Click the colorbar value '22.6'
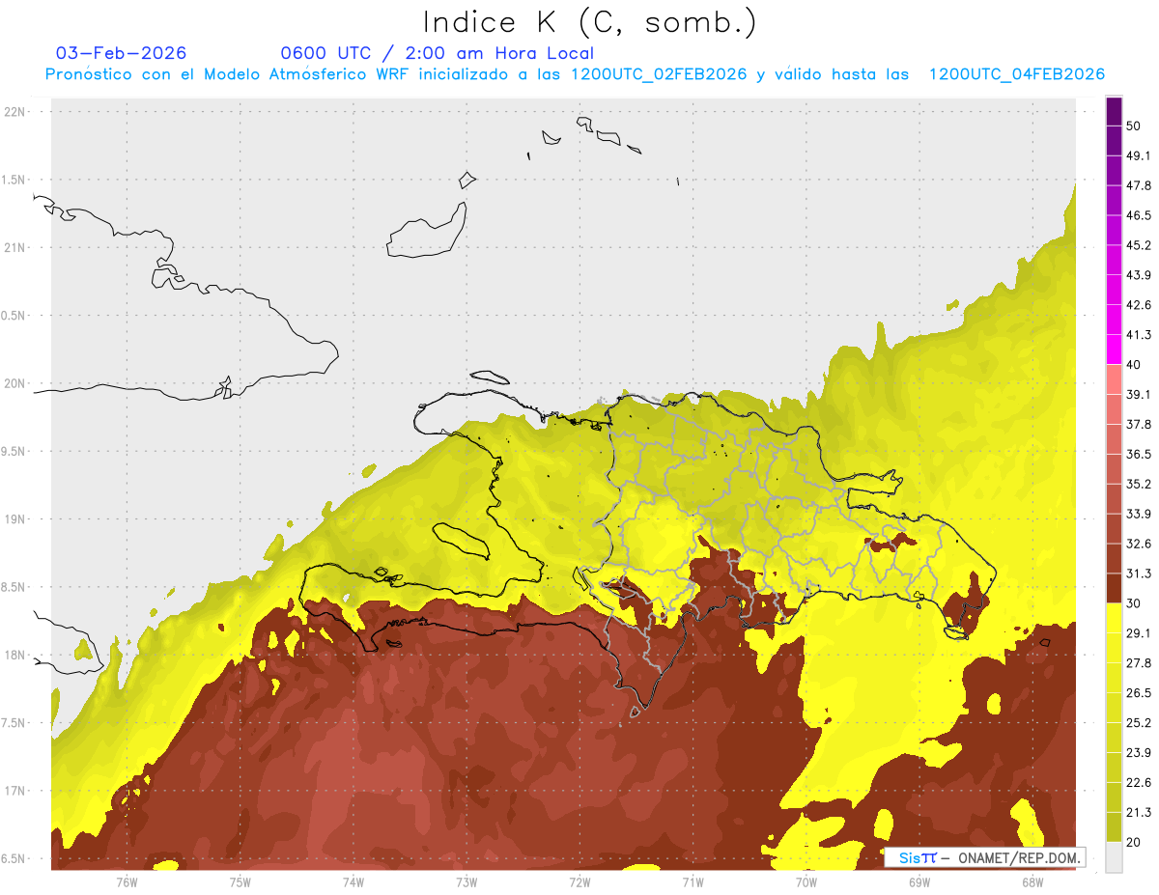1159x895 pixels. [1138, 783]
